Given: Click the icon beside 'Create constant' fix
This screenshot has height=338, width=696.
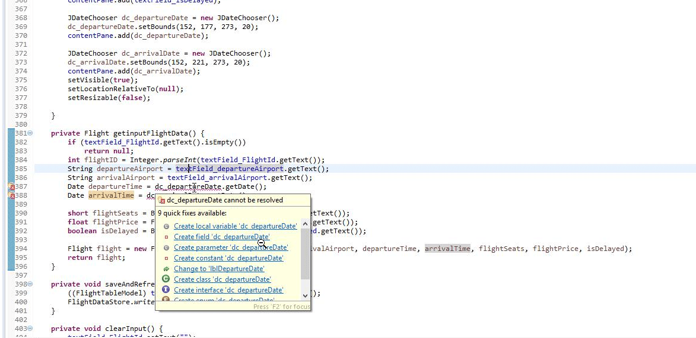Looking at the screenshot, I should [167, 258].
